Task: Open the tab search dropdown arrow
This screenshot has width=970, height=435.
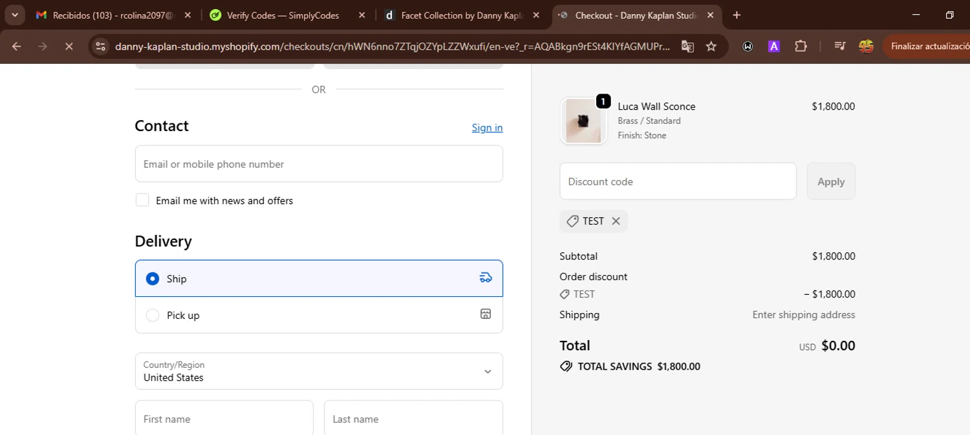Action: click(14, 15)
